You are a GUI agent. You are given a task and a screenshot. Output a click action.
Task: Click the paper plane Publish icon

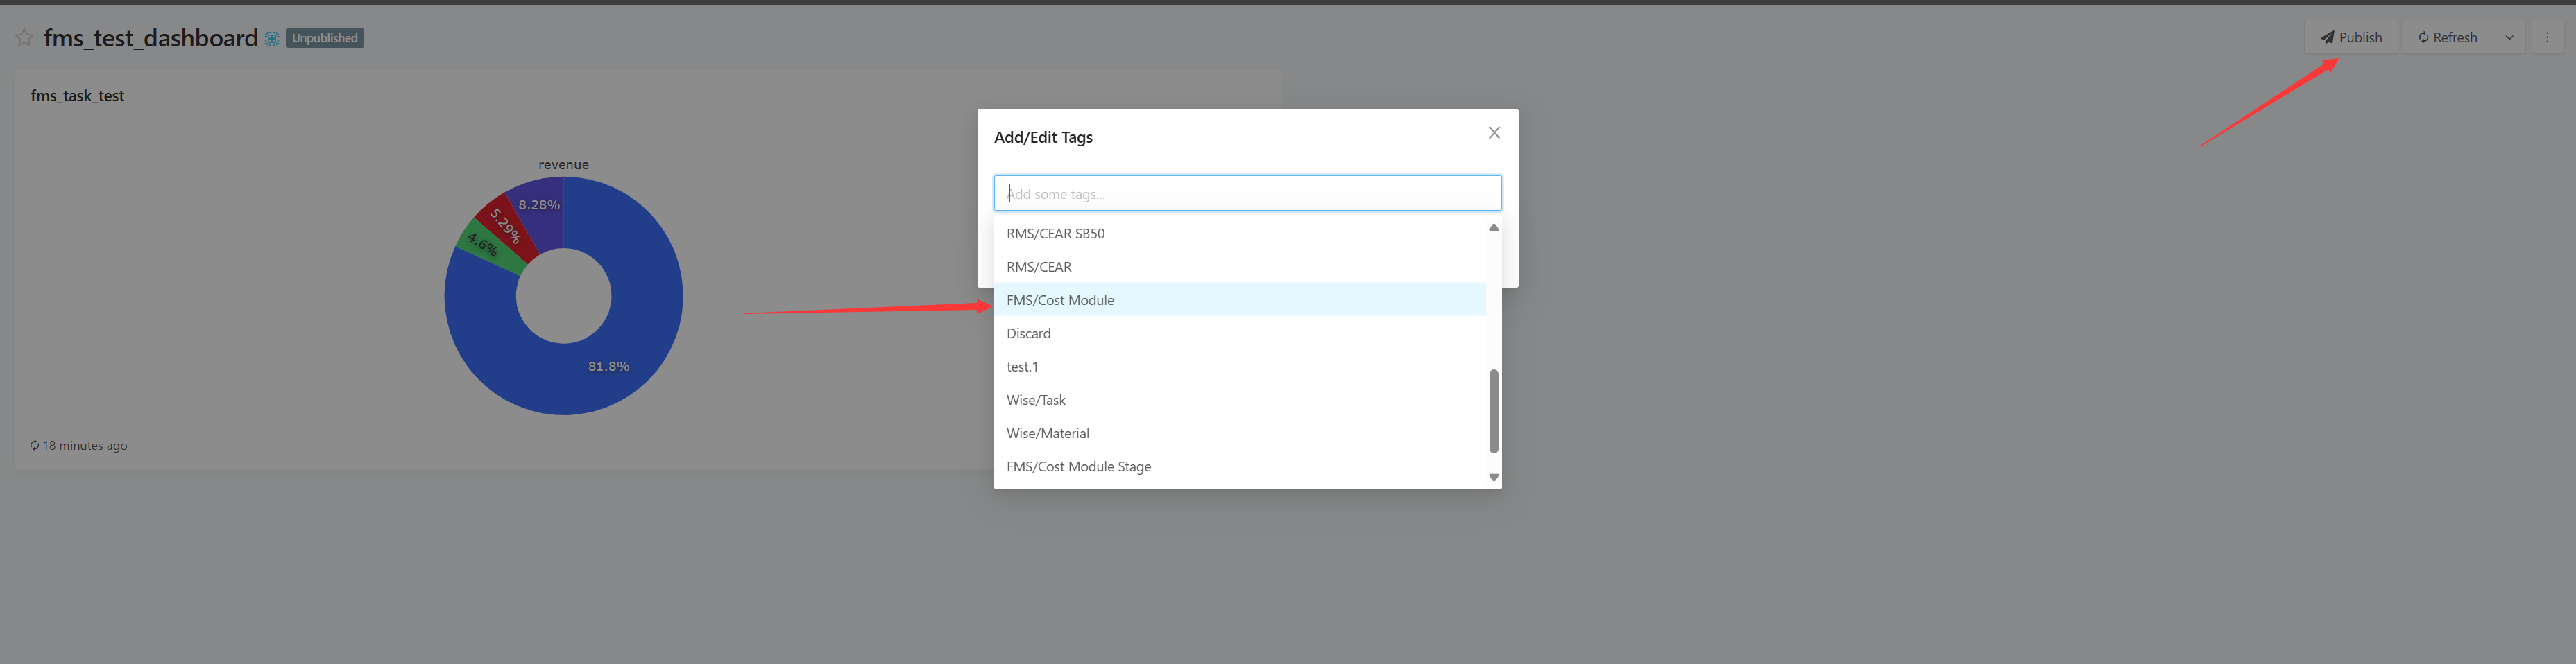click(2327, 37)
